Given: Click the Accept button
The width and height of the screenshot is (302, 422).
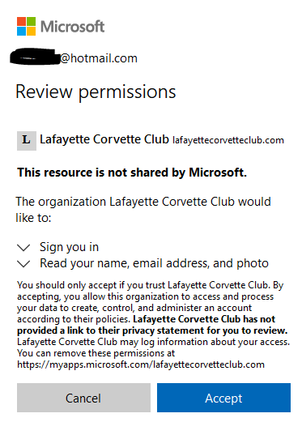Looking at the screenshot, I should (x=223, y=398).
